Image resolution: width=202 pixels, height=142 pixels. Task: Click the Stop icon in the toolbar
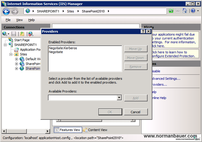click(x=178, y=11)
